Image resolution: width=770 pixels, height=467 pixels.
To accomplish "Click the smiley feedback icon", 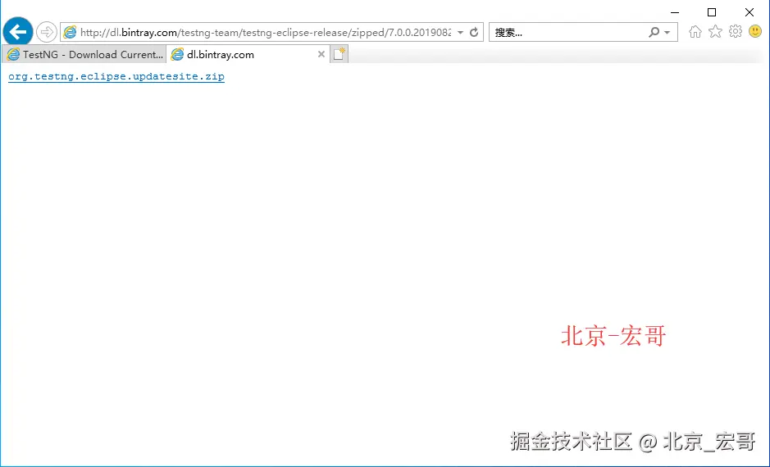I will pos(755,32).
